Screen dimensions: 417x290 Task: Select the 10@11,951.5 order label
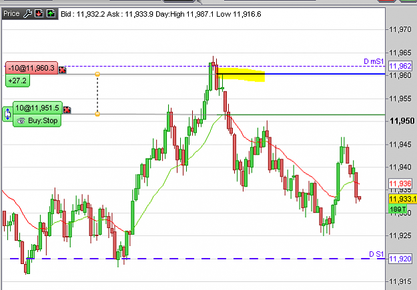(x=37, y=108)
